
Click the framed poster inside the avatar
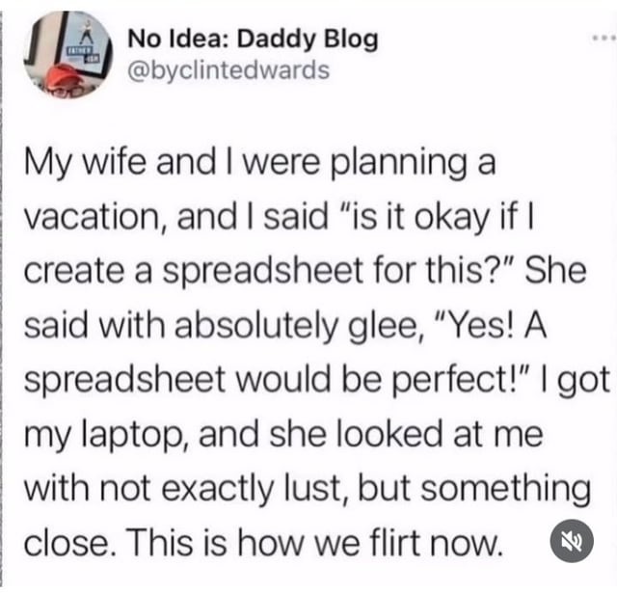click(x=83, y=43)
